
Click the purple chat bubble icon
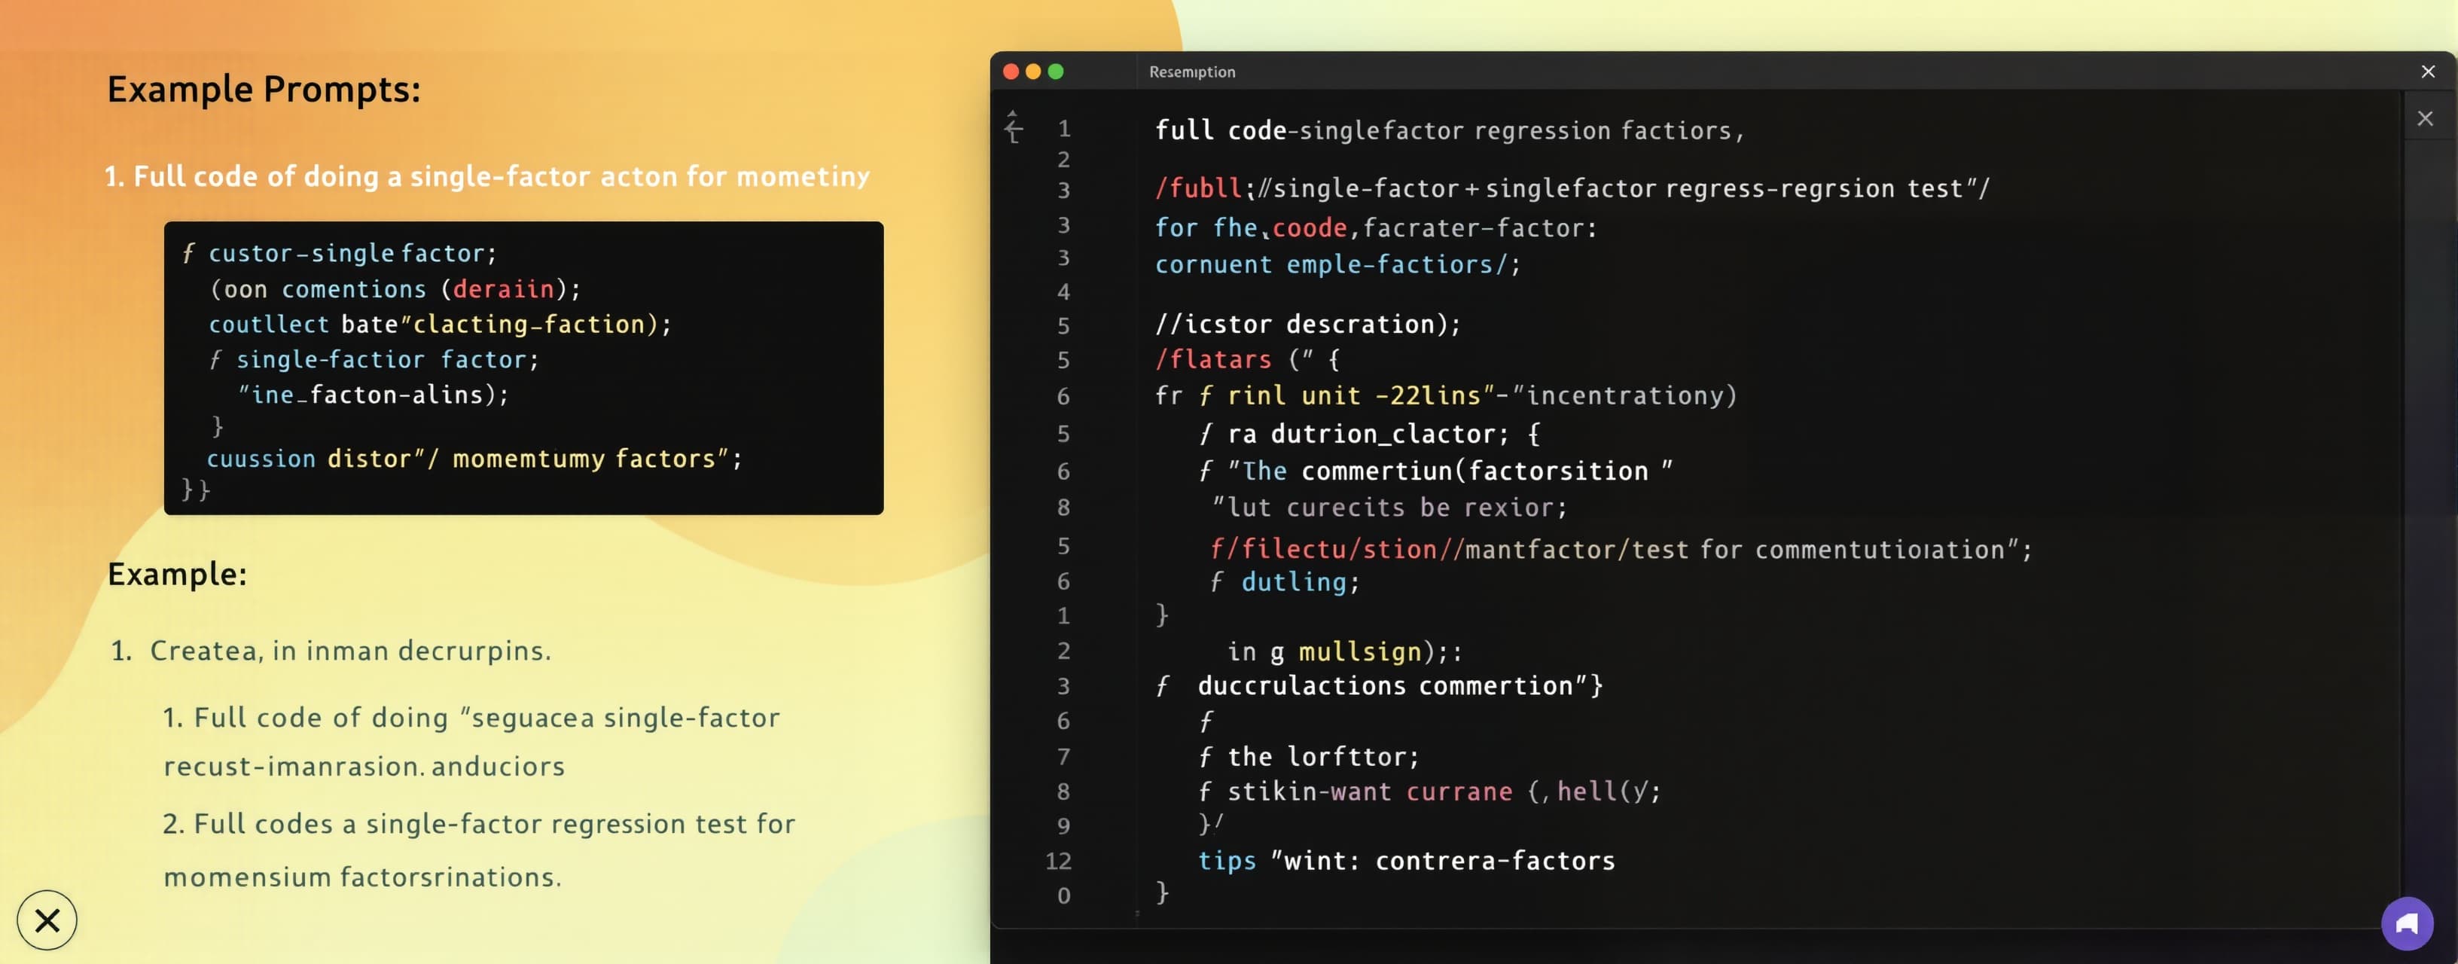[2407, 923]
